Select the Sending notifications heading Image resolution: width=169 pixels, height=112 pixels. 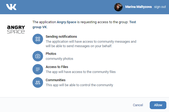61,37
